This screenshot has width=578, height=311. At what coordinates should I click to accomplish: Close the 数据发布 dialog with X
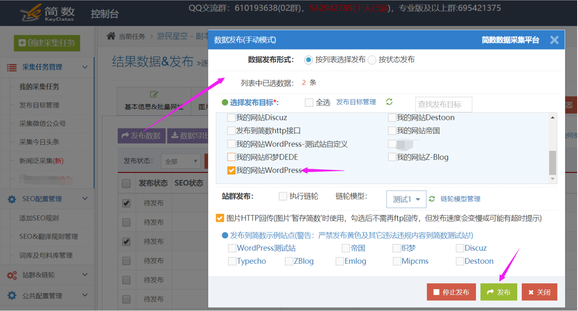554,40
